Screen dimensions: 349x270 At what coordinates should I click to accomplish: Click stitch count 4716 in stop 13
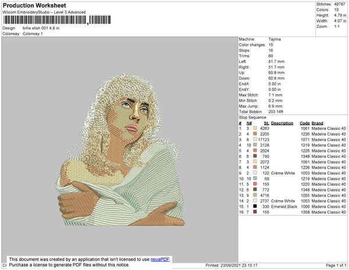(265, 196)
